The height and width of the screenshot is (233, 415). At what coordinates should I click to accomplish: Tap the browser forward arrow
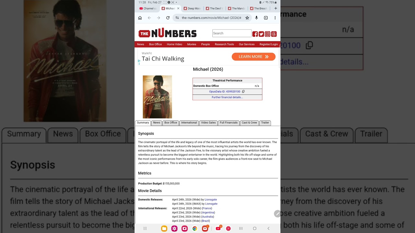pos(159,18)
